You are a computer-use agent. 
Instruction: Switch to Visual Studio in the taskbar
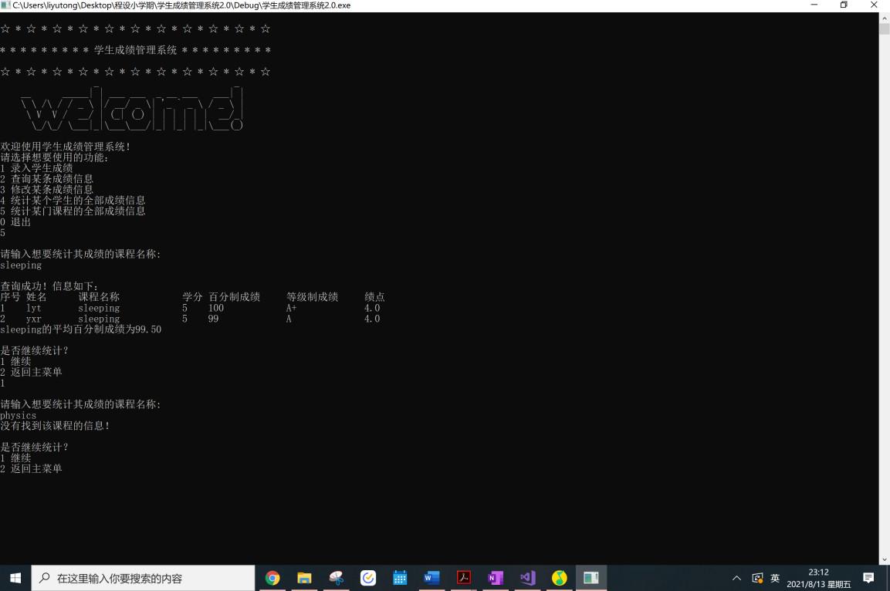527,578
